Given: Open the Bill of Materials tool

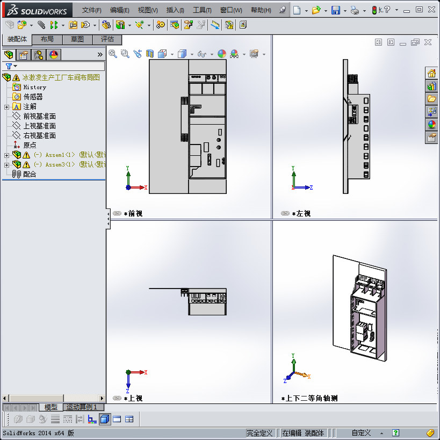Looking at the screenshot, I should 175,25.
